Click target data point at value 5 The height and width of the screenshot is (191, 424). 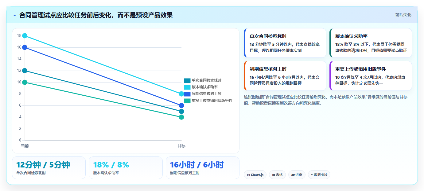coord(181,111)
